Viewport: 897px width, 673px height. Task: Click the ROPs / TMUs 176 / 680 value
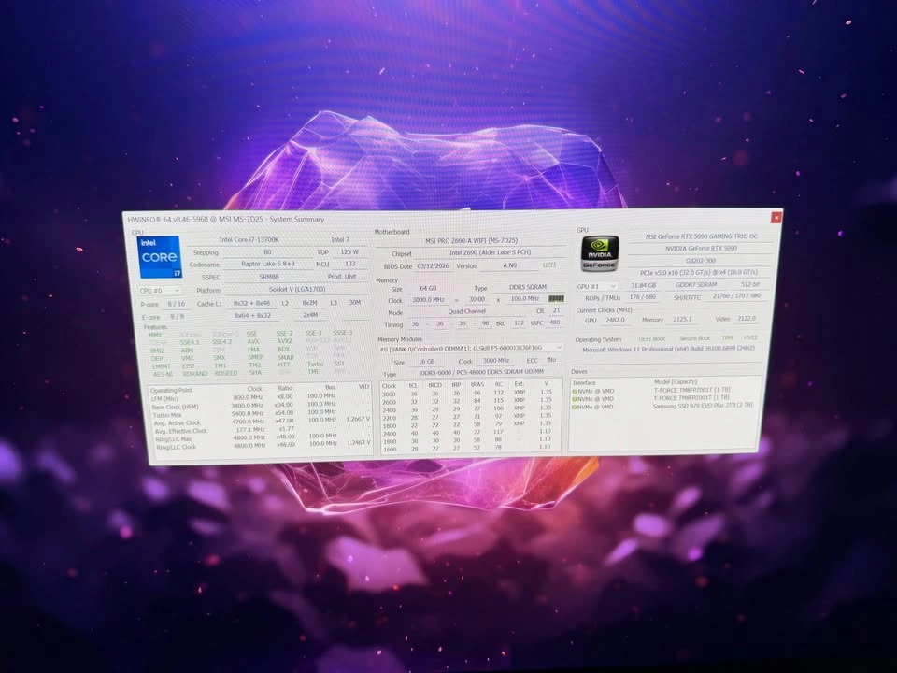point(643,297)
